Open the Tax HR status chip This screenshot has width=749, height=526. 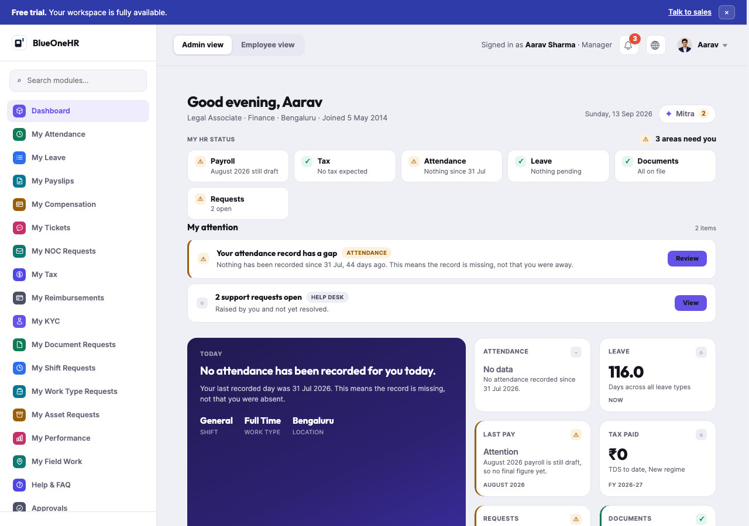click(345, 166)
